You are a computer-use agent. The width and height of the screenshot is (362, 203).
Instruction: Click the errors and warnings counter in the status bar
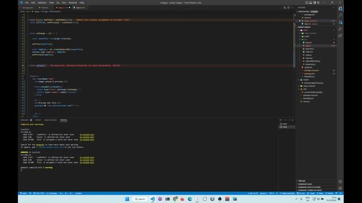(x=39, y=193)
